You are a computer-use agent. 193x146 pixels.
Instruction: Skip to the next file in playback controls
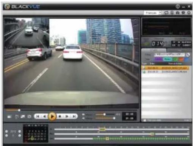point(74,116)
